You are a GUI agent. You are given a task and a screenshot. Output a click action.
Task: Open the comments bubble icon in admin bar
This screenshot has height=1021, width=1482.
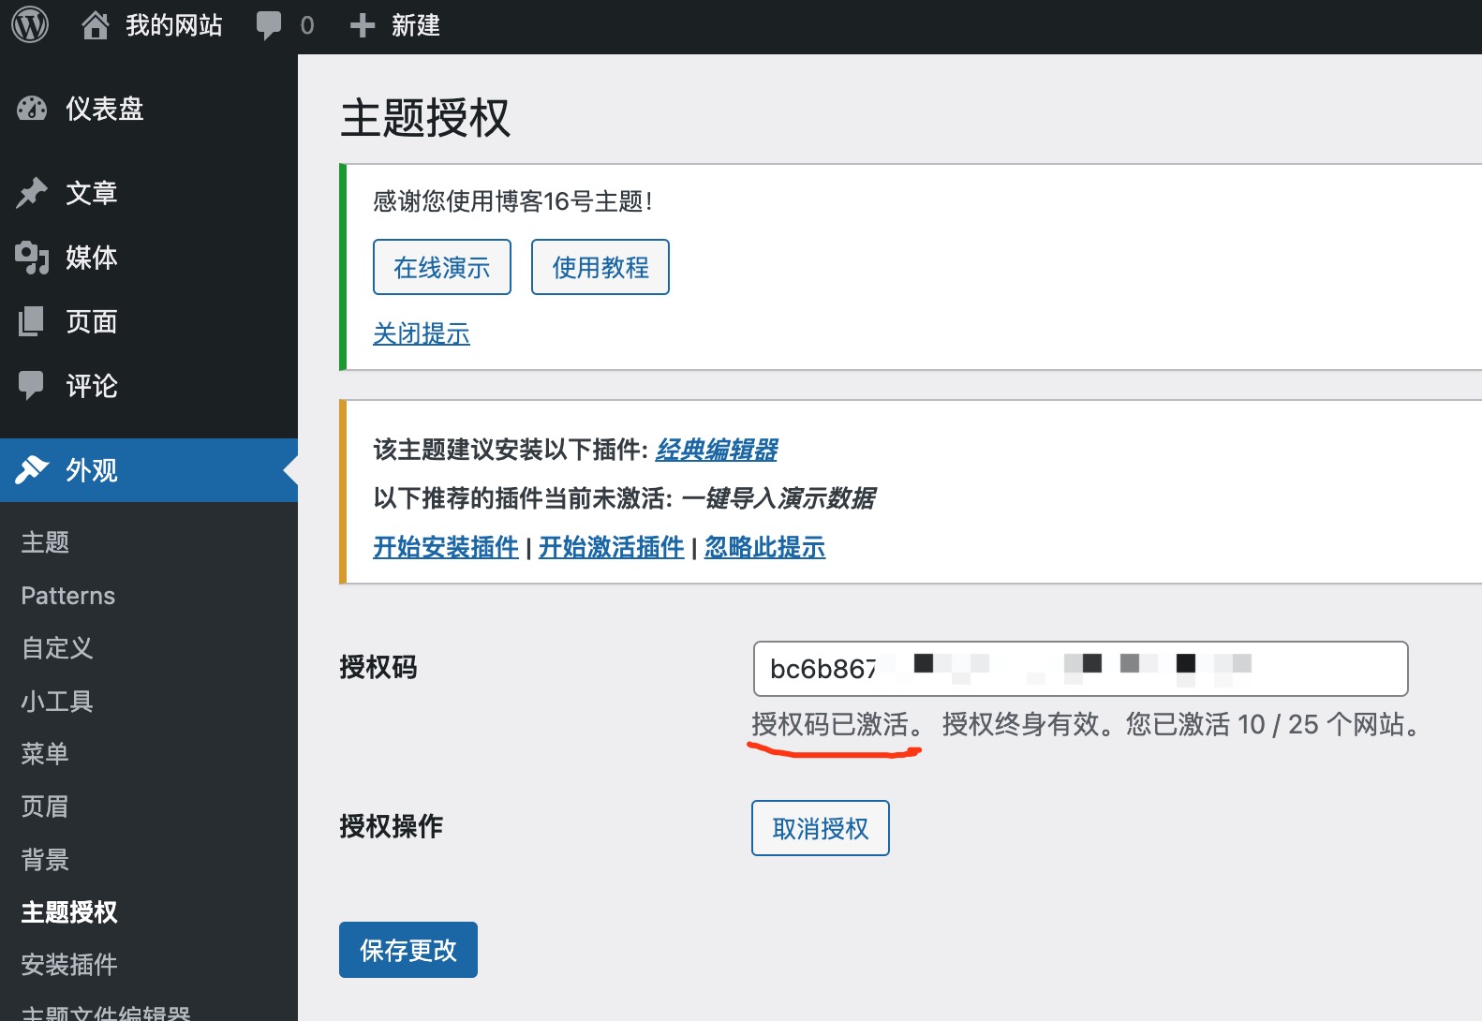coord(269,25)
